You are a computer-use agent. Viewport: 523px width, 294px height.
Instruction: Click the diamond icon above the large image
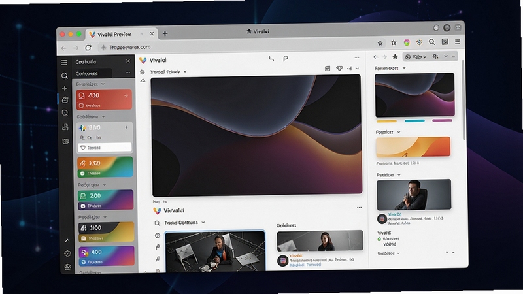click(x=339, y=69)
